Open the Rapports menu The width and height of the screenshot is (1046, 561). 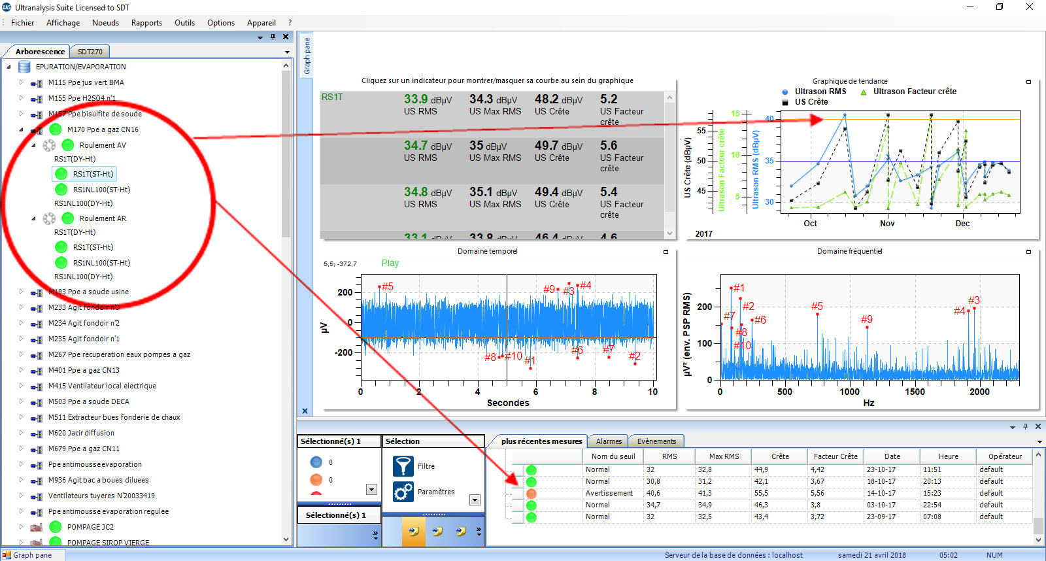146,23
